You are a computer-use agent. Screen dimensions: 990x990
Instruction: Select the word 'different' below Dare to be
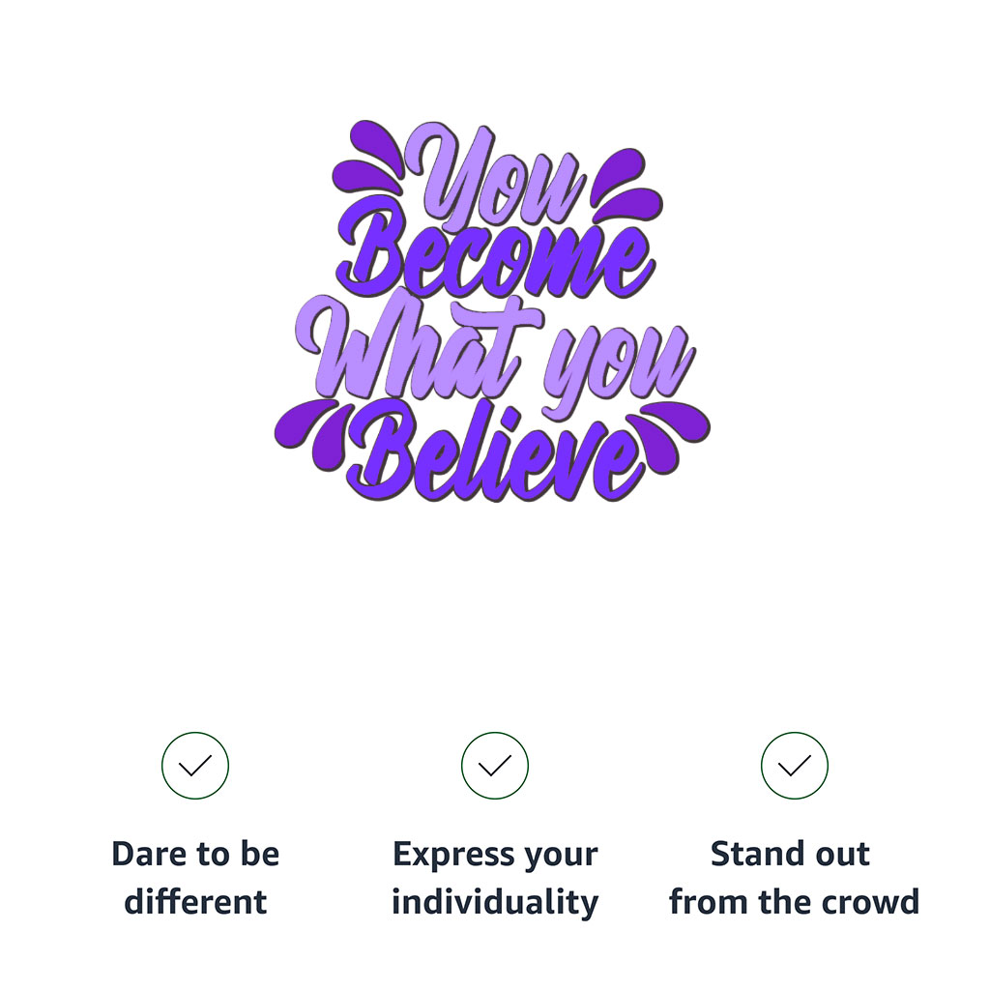(195, 901)
